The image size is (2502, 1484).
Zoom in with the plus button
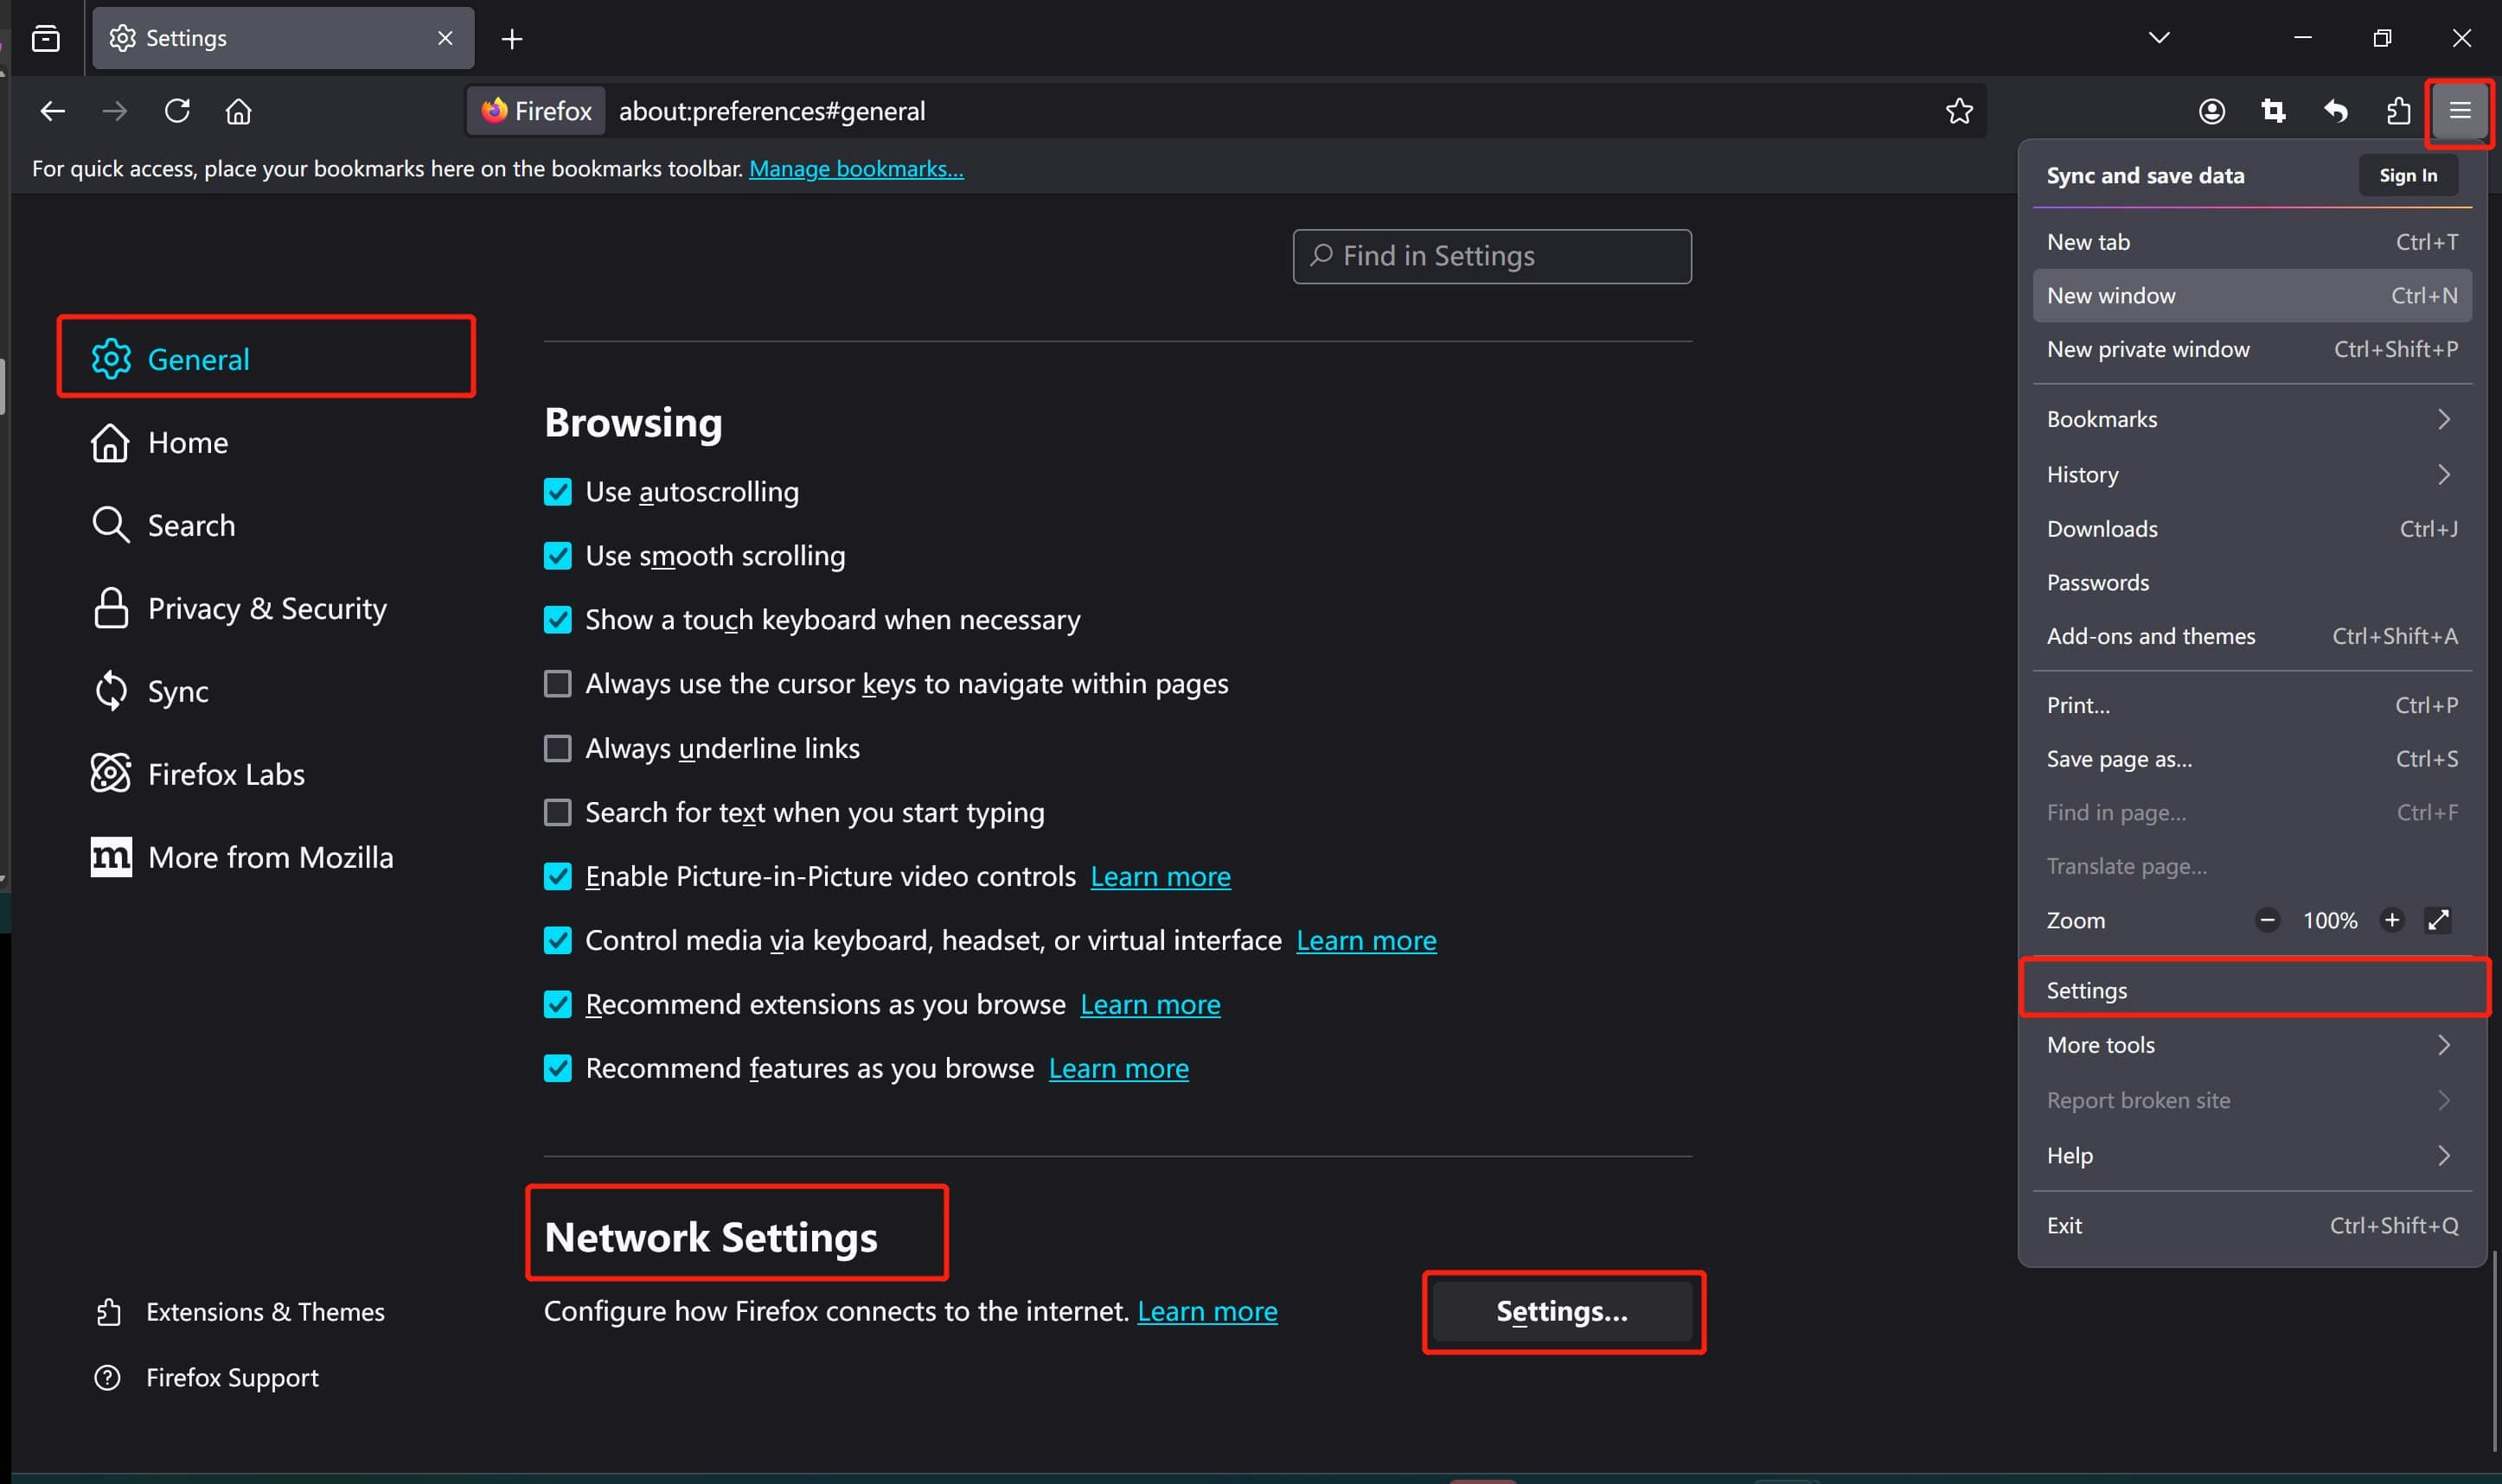point(2391,920)
